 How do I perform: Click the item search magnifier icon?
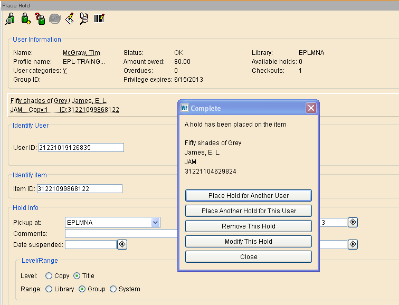84,19
